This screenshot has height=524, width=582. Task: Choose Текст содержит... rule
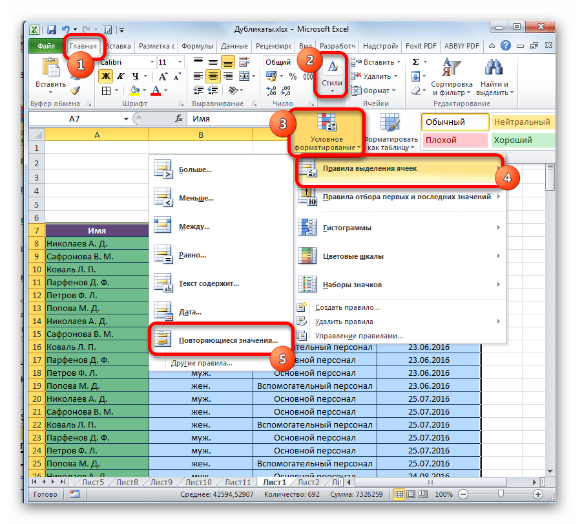click(x=221, y=283)
